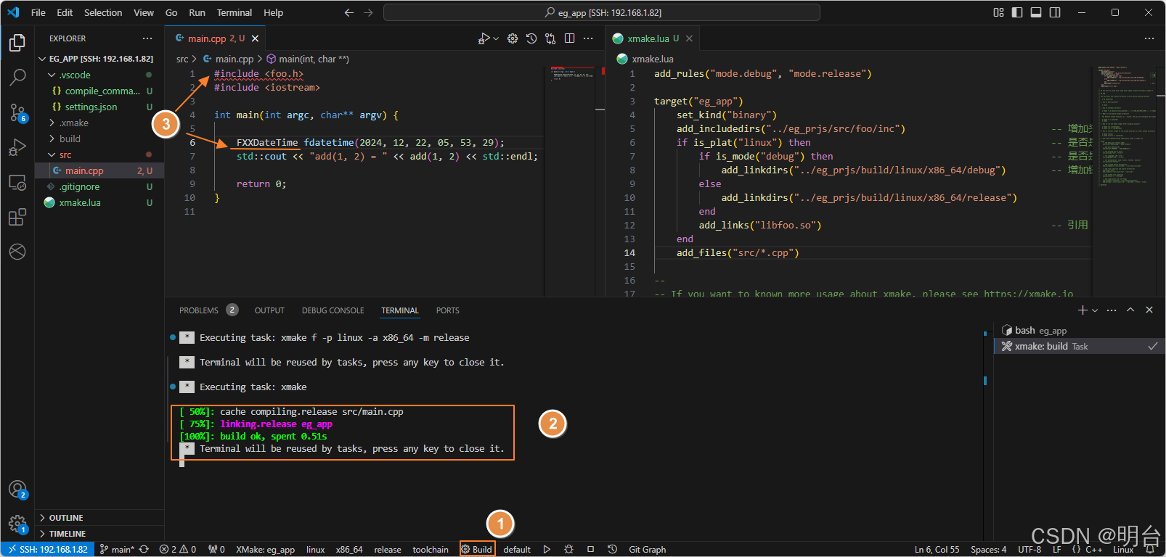Open the Explorer view in activity bar
The image size is (1166, 557).
click(17, 43)
